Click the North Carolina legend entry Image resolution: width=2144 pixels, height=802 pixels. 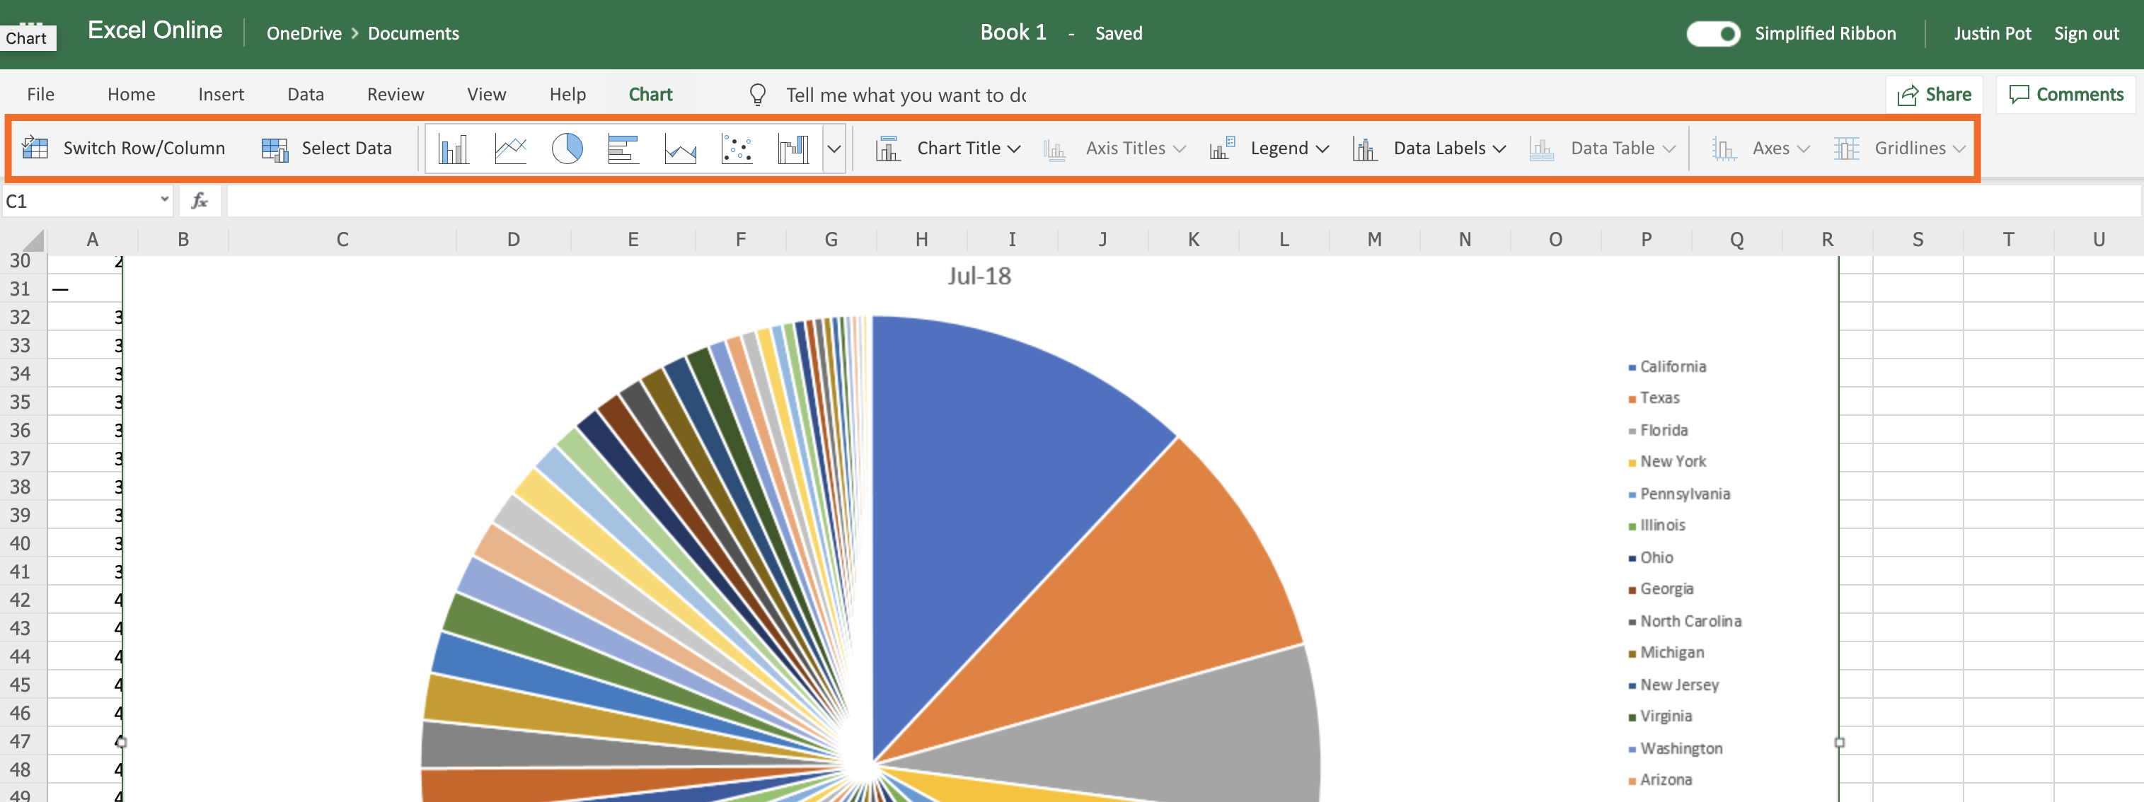(x=1685, y=622)
